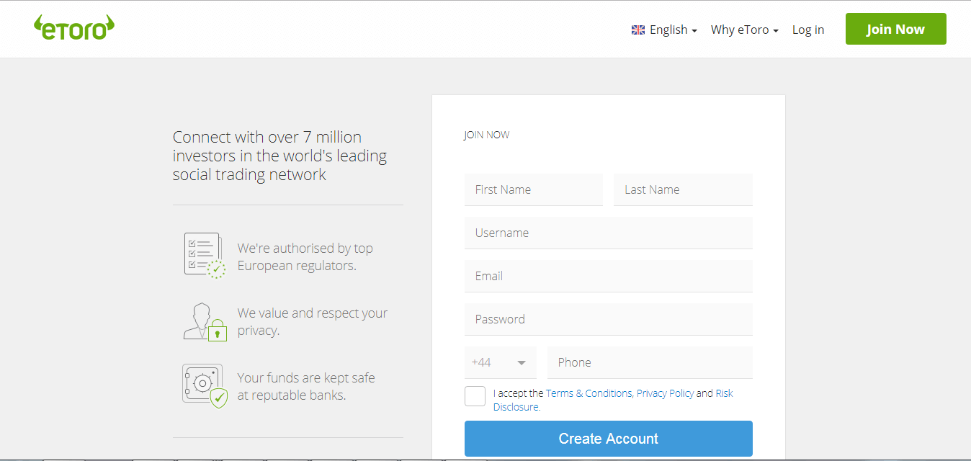Click 'Your funds are kept safe' text
The image size is (971, 461).
306,387
